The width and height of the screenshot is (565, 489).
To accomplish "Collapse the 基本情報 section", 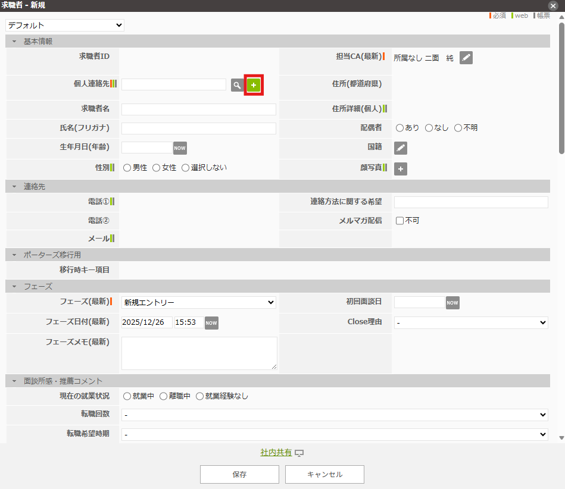I will (x=14, y=41).
